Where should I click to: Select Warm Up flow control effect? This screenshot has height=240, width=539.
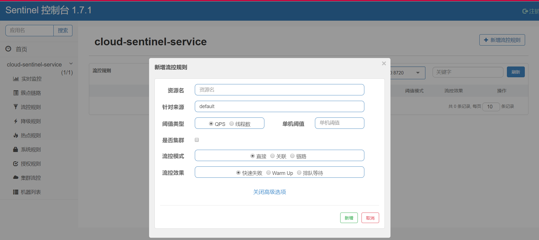[268, 173]
